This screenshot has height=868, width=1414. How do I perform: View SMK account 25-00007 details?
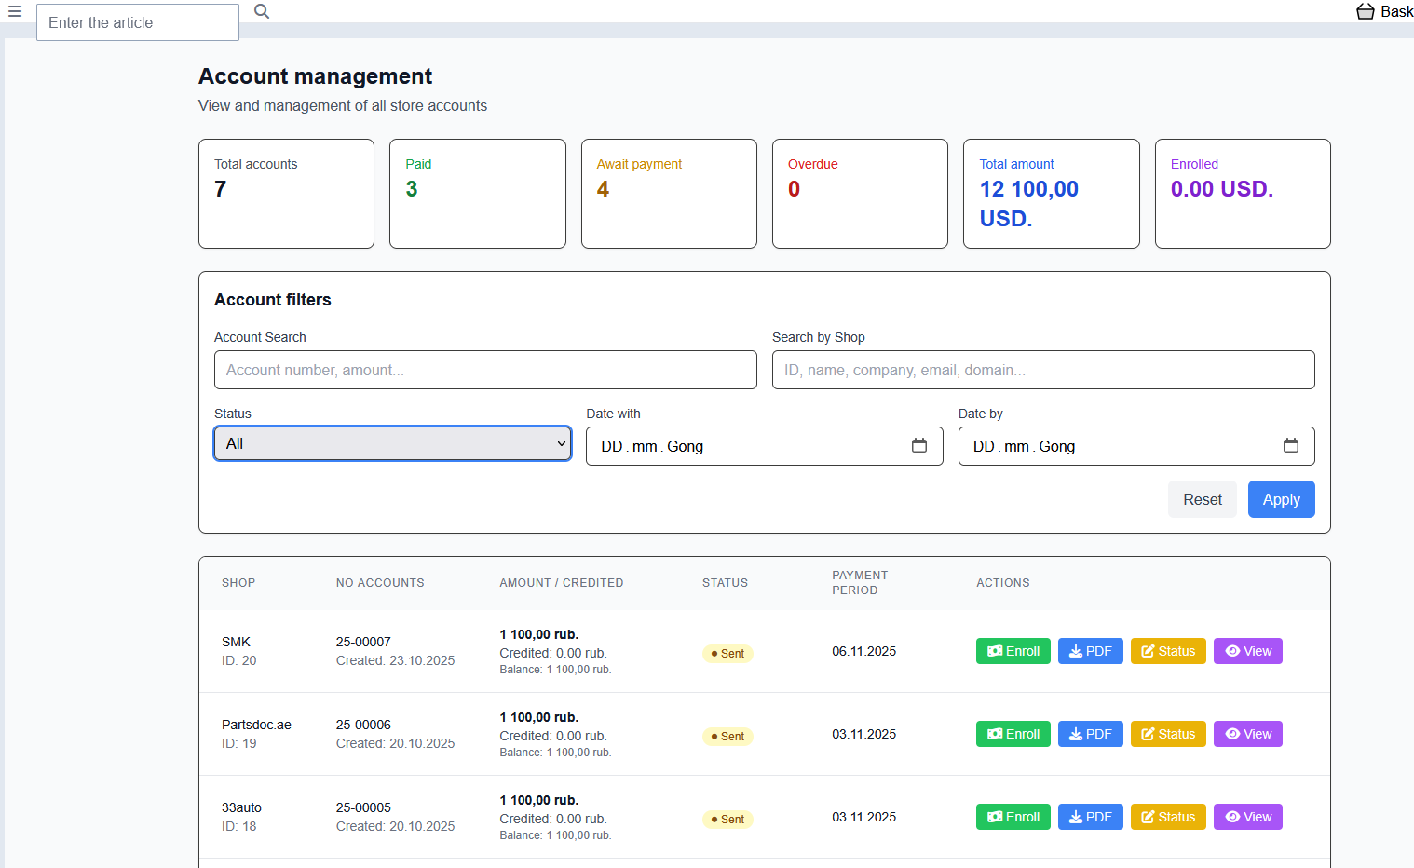1247,651
